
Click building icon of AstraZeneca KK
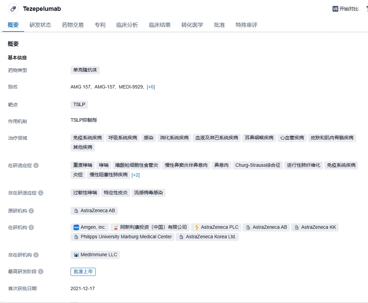point(297,227)
